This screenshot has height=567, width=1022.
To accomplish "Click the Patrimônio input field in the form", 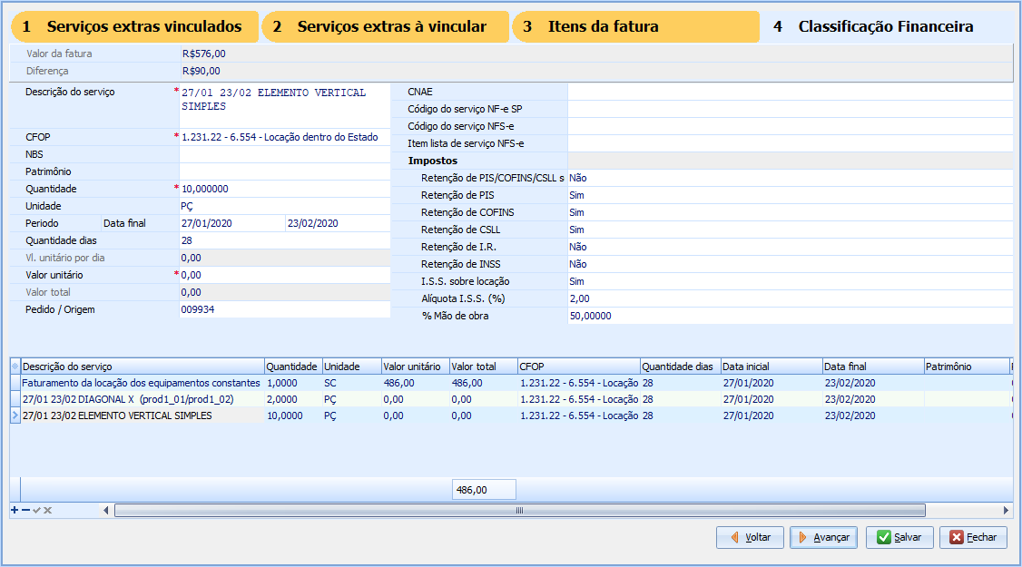I will pos(285,171).
